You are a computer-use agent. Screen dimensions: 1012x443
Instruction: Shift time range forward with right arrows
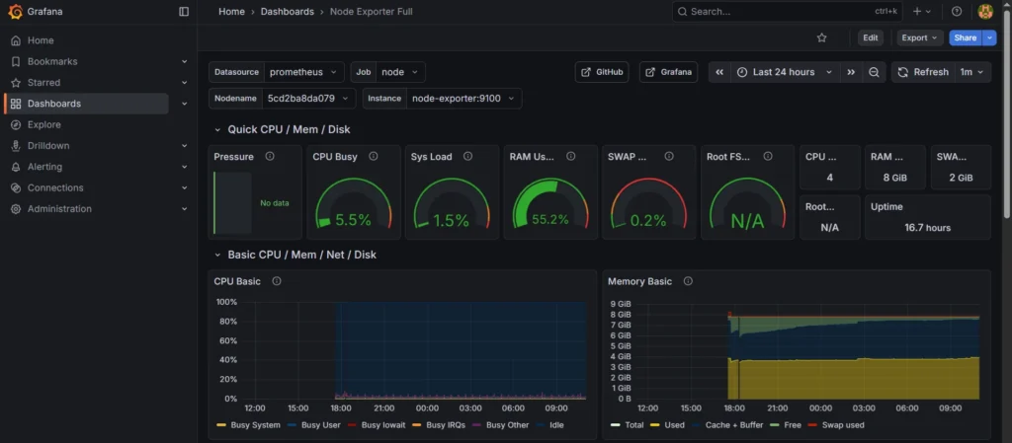tap(850, 72)
